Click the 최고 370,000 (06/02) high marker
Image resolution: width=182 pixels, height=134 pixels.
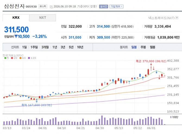coord(151,61)
